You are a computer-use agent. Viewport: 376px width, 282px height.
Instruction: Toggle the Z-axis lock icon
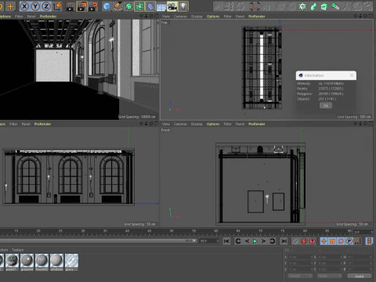coord(46,6)
